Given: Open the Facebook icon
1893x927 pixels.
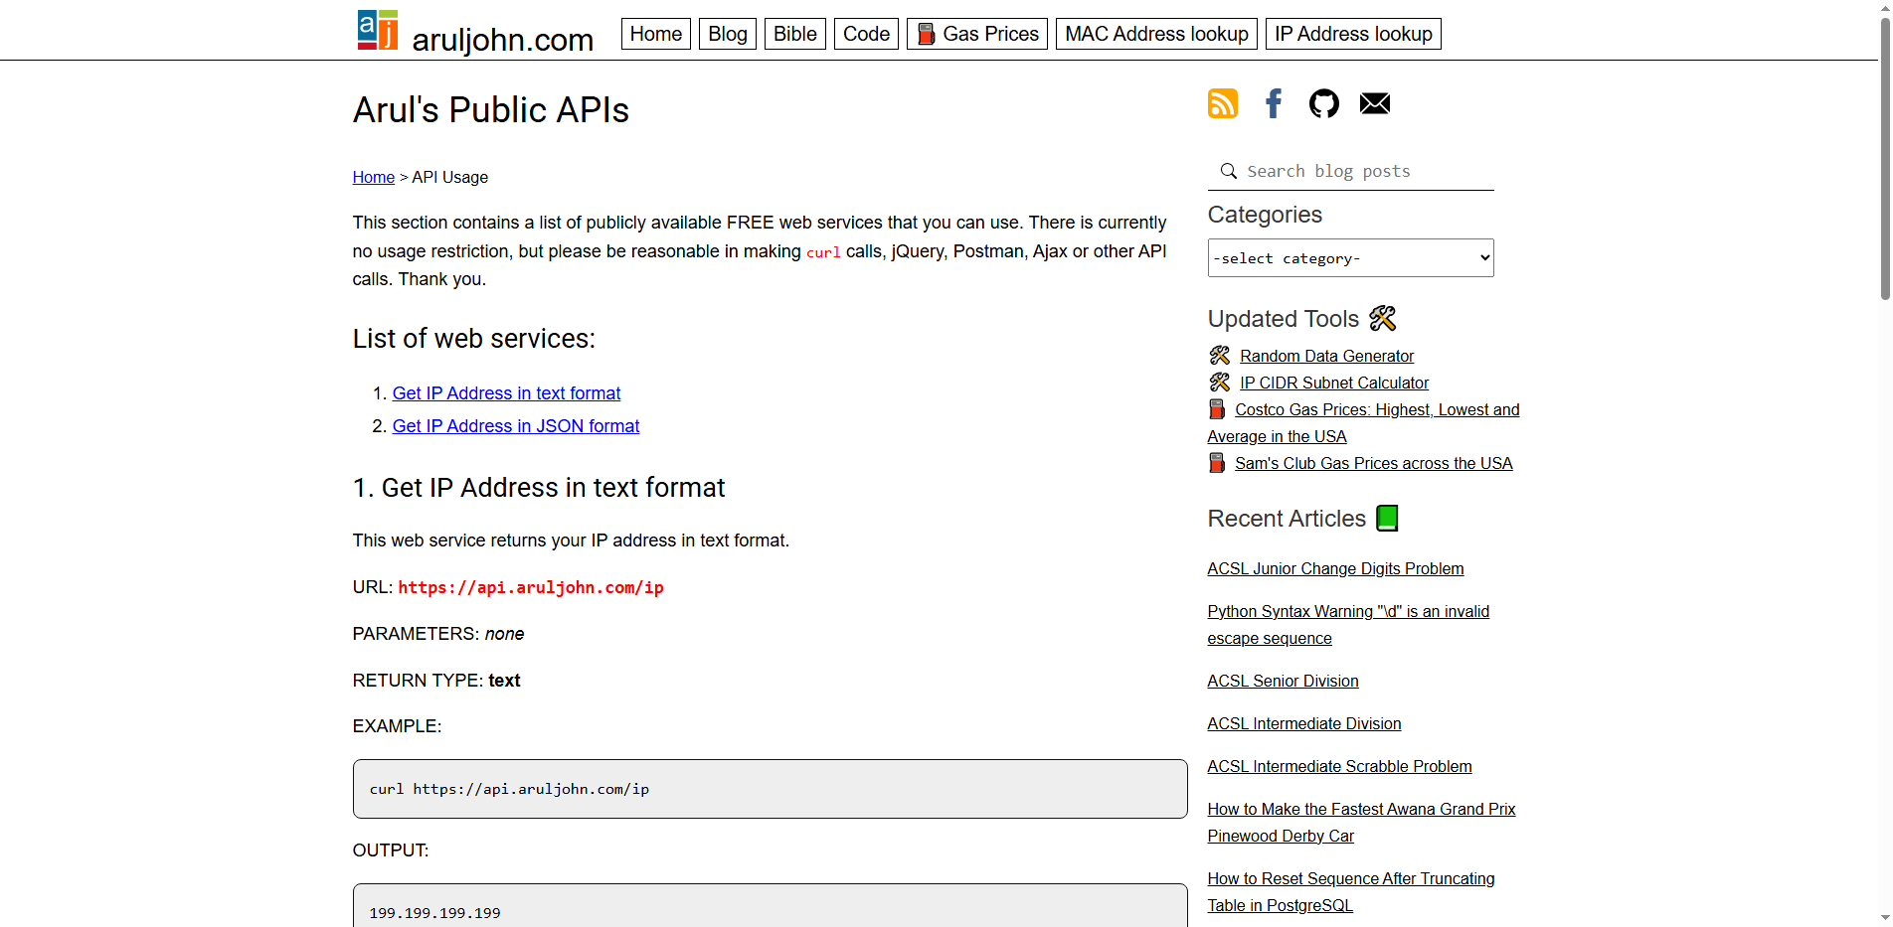Looking at the screenshot, I should [1273, 102].
